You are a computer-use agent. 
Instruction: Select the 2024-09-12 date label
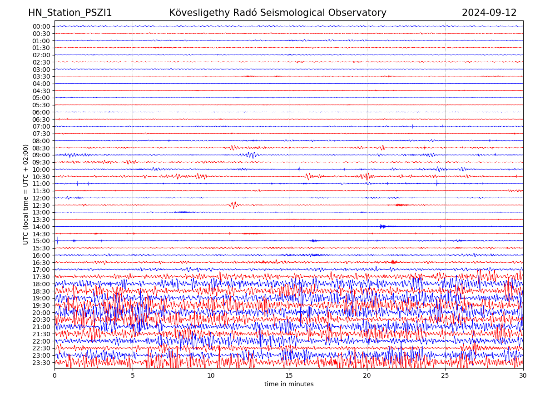click(x=489, y=13)
